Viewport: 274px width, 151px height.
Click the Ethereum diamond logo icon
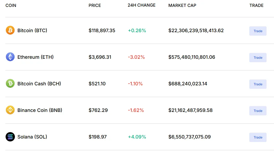click(x=10, y=57)
